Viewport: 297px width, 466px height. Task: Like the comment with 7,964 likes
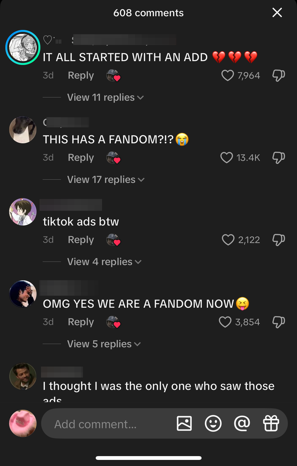(227, 75)
